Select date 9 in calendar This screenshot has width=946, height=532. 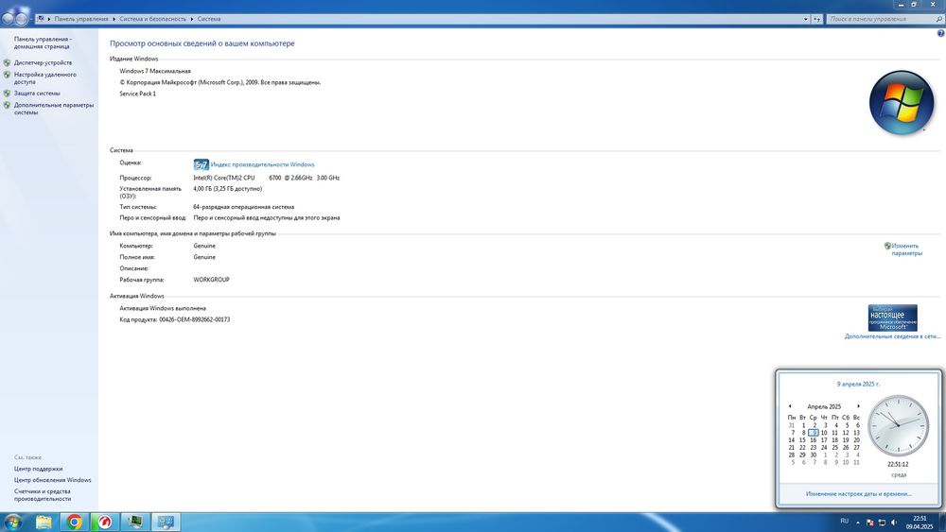pos(814,433)
